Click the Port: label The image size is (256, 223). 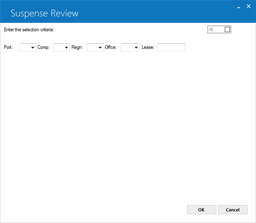(8, 47)
